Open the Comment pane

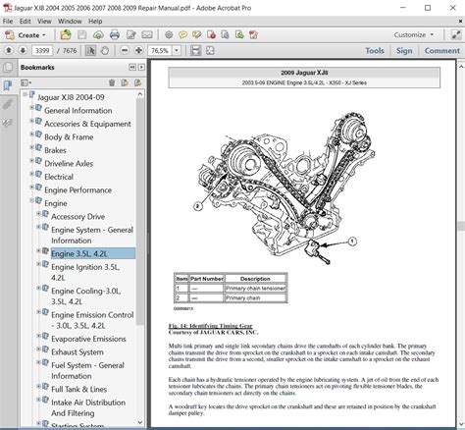442,51
